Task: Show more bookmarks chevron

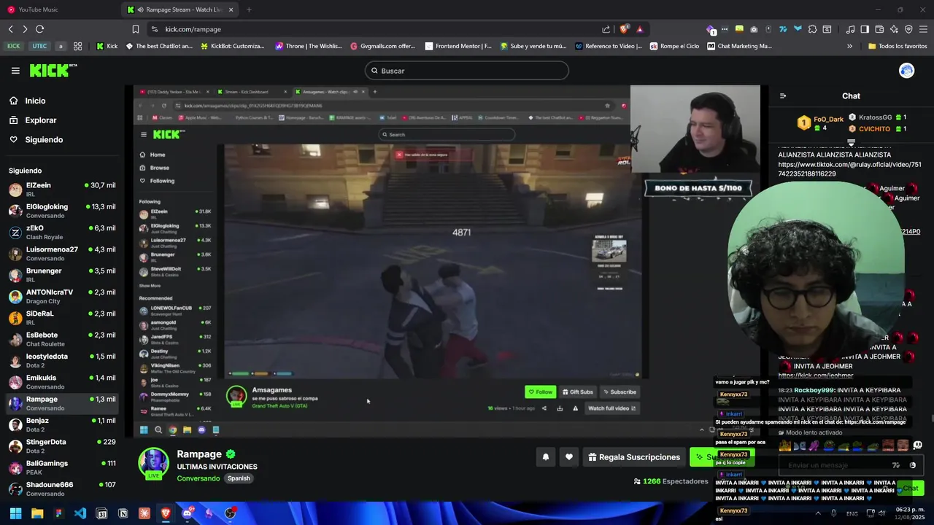Action: tap(849, 46)
